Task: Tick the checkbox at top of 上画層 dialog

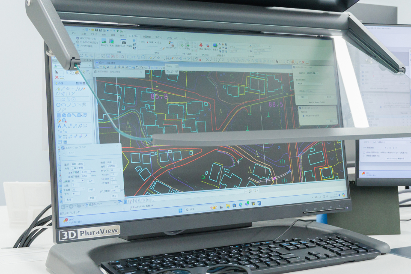Action: tap(65, 154)
